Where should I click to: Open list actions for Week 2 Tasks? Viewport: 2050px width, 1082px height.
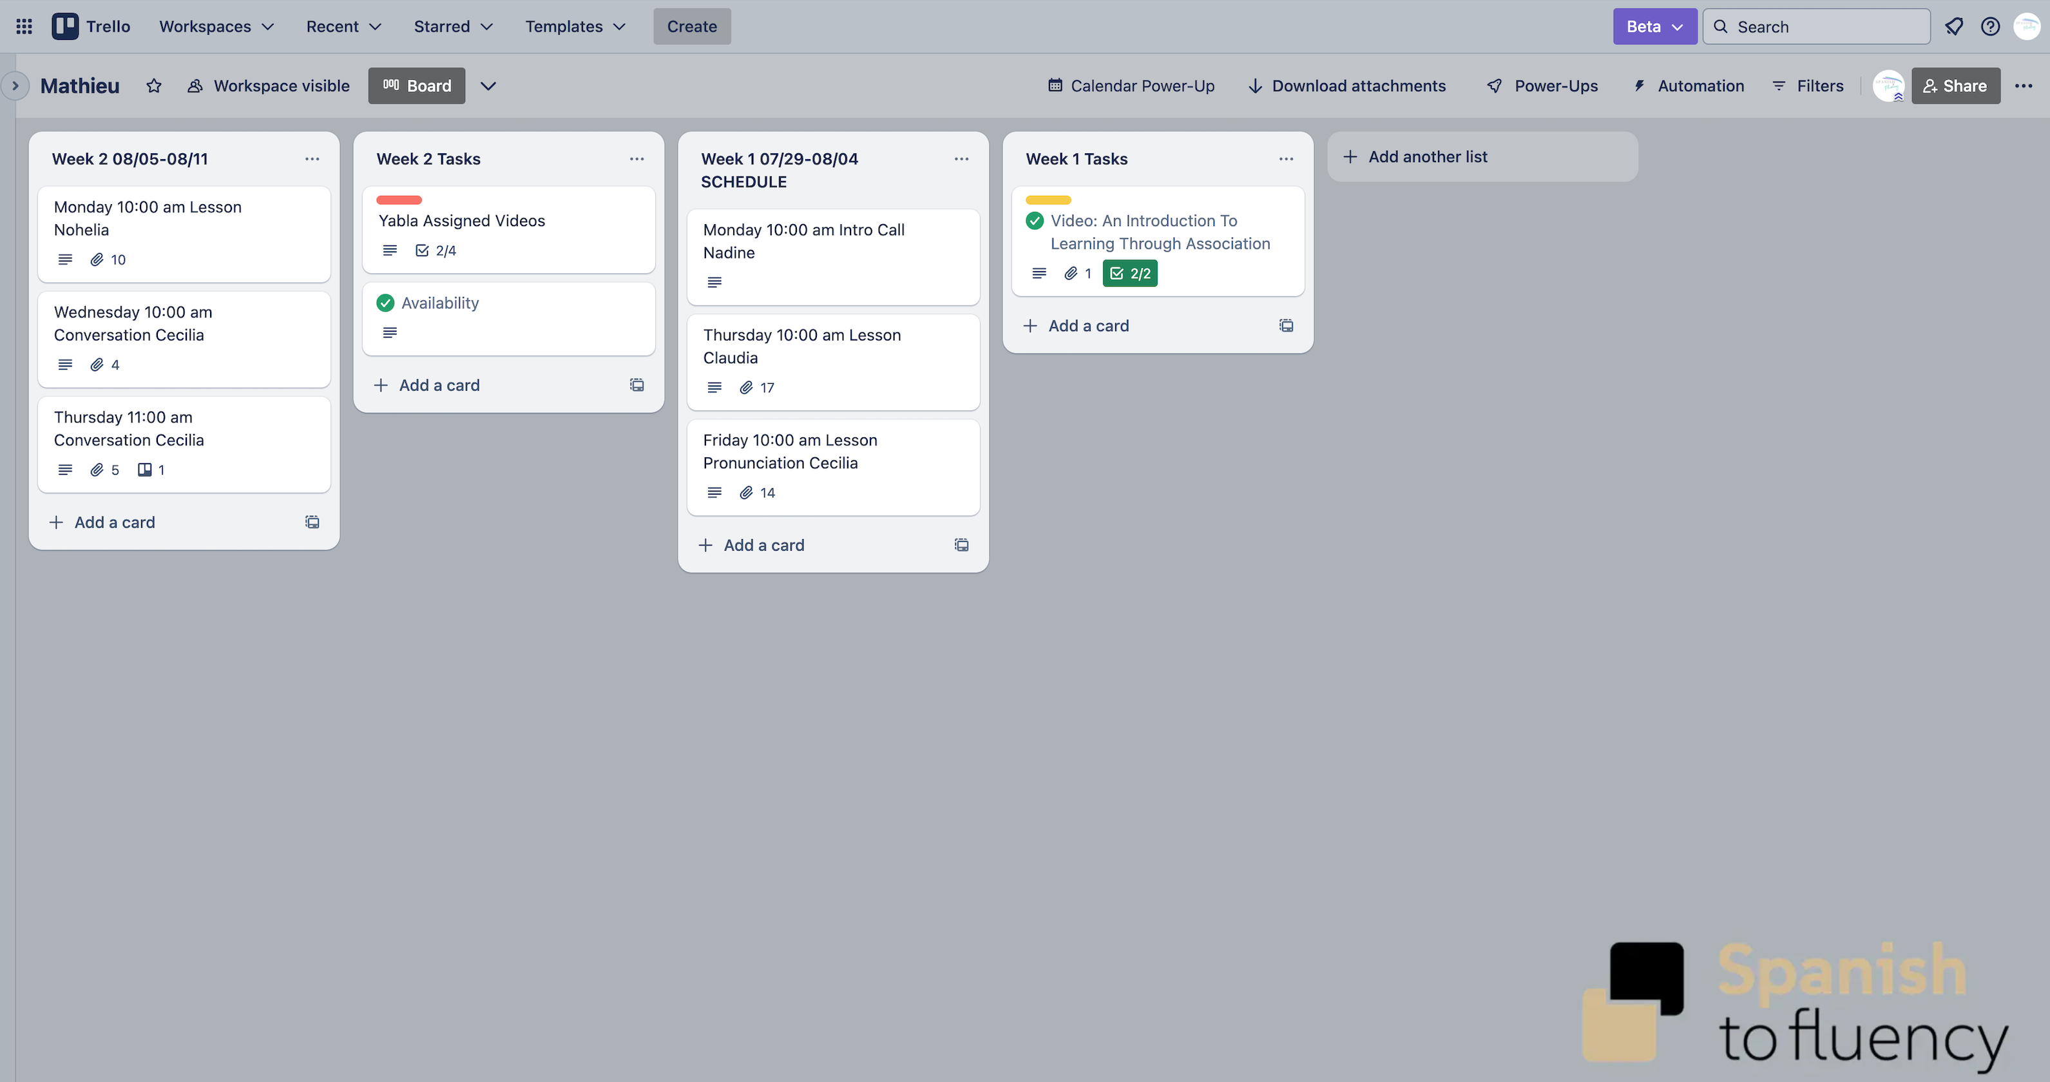pyautogui.click(x=637, y=159)
